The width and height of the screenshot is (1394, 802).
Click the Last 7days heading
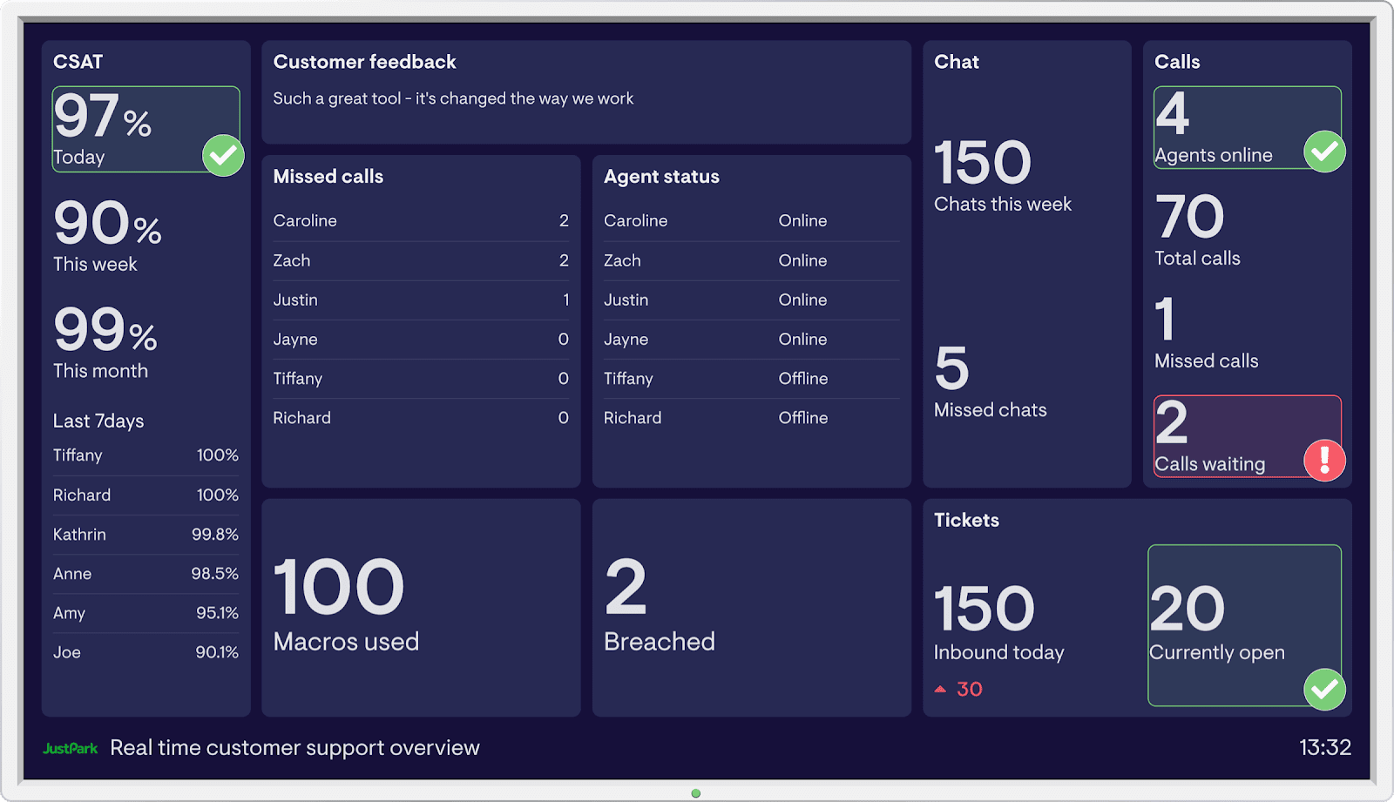click(x=98, y=421)
